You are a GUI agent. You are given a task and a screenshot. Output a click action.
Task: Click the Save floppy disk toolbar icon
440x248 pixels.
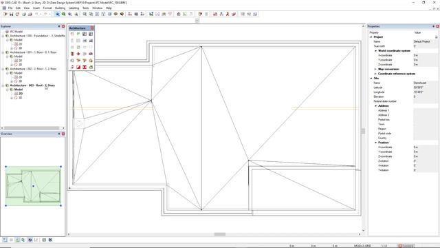11,14
